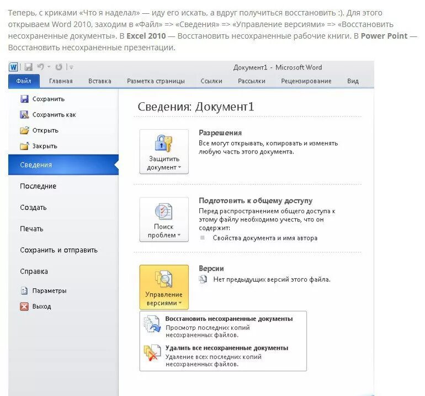Click the Версии heading
425x396 pixels.
coord(211,268)
